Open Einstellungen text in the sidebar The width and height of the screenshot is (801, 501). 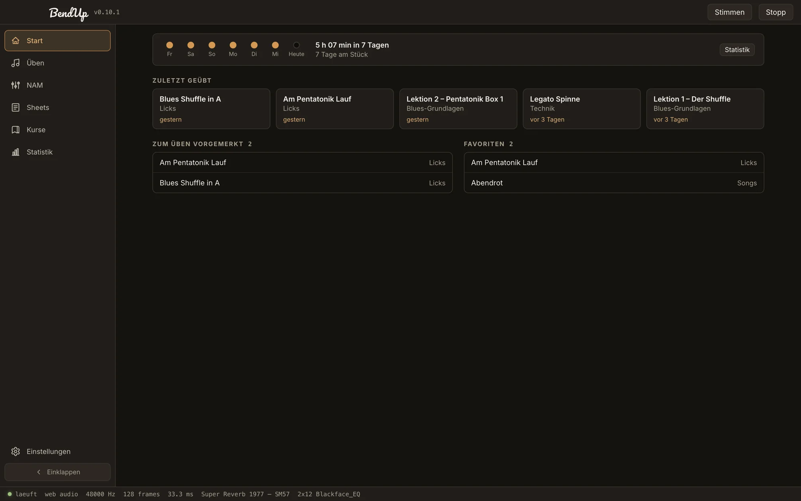coord(48,451)
